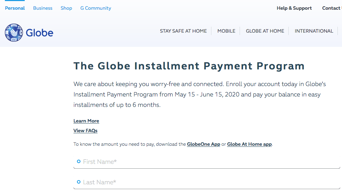Open the International menu
The height and width of the screenshot is (194, 342).
coord(314,31)
